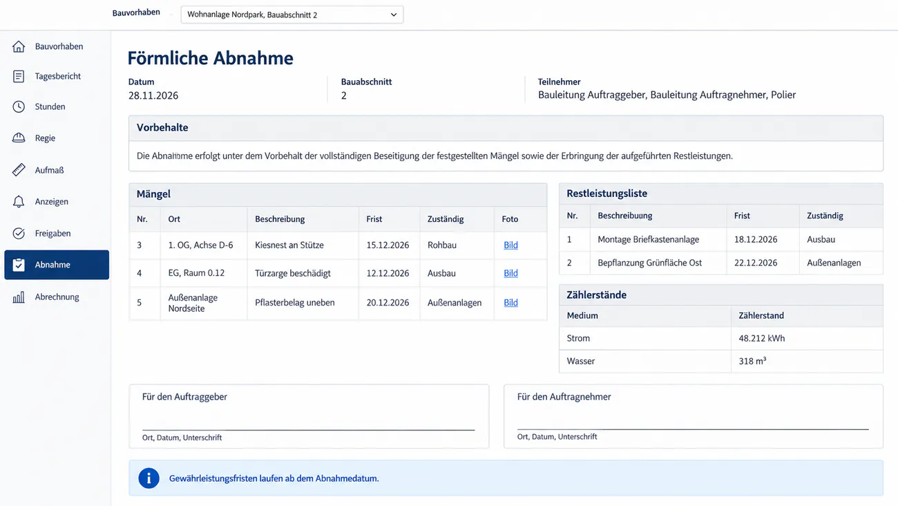
Task: Click the deadline 18.12.2026 in Restleistungsliste
Action: pyautogui.click(x=756, y=240)
